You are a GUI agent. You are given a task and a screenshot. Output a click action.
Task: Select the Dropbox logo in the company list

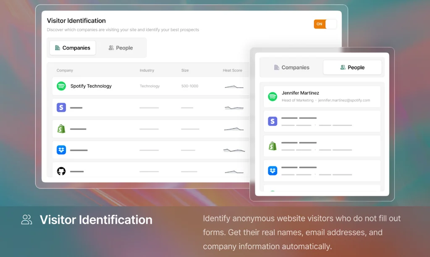click(x=61, y=150)
